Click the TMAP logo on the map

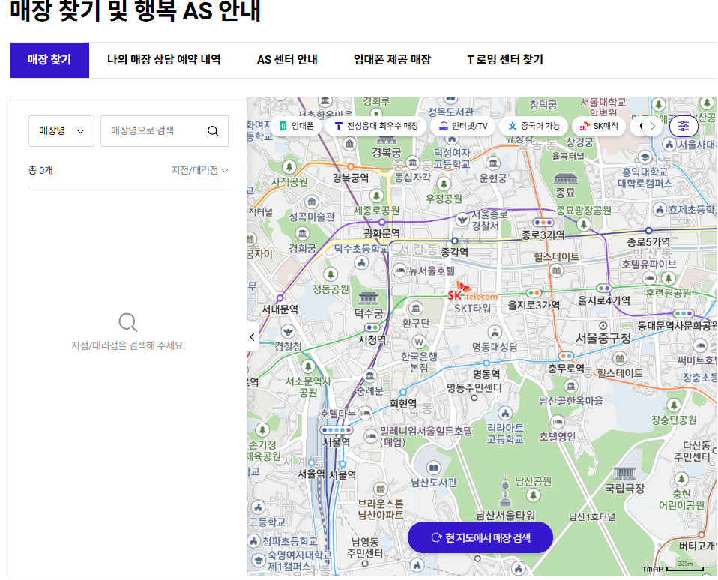pos(654,569)
